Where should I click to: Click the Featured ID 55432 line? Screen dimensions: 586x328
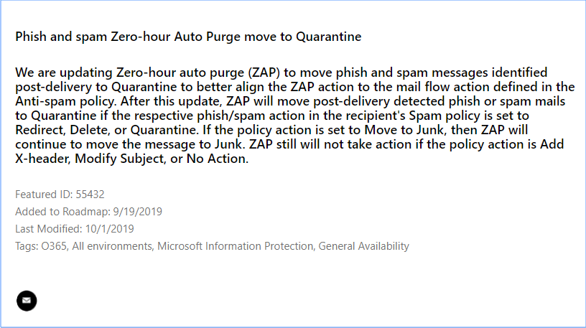tap(60, 195)
